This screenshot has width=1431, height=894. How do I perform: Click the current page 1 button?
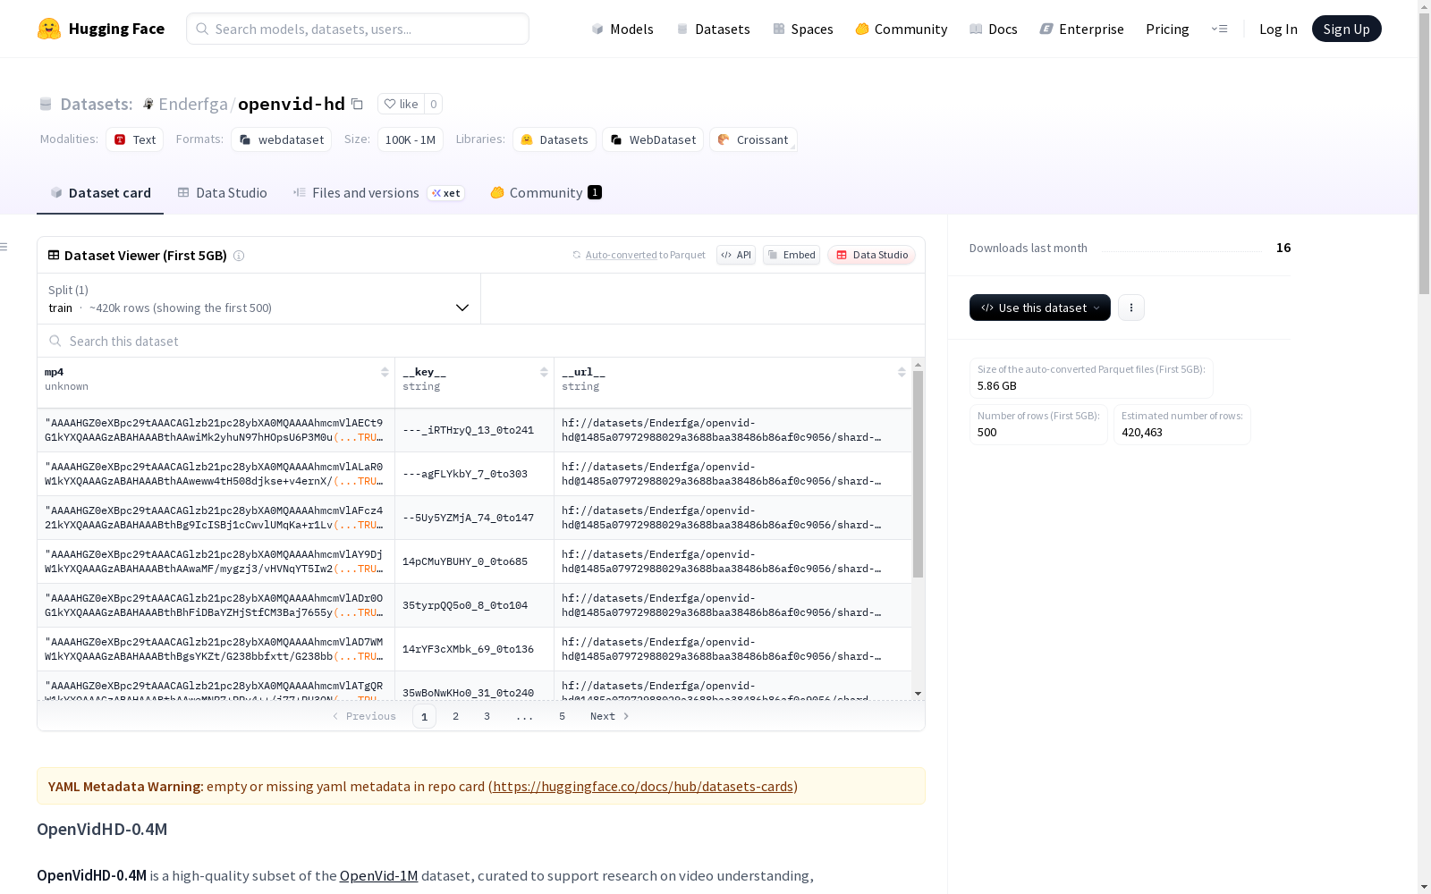[x=424, y=716]
